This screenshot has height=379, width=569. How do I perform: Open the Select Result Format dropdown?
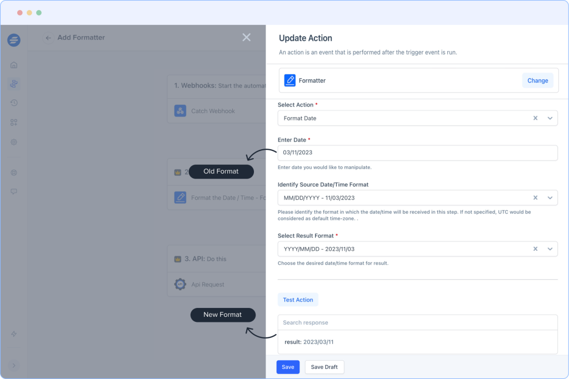click(551, 249)
